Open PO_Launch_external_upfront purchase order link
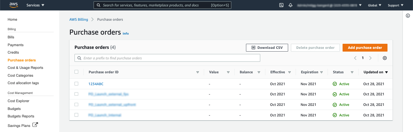This screenshot has width=413, height=132. (112, 105)
